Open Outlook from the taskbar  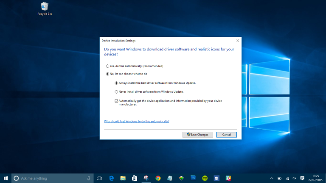tap(216, 178)
